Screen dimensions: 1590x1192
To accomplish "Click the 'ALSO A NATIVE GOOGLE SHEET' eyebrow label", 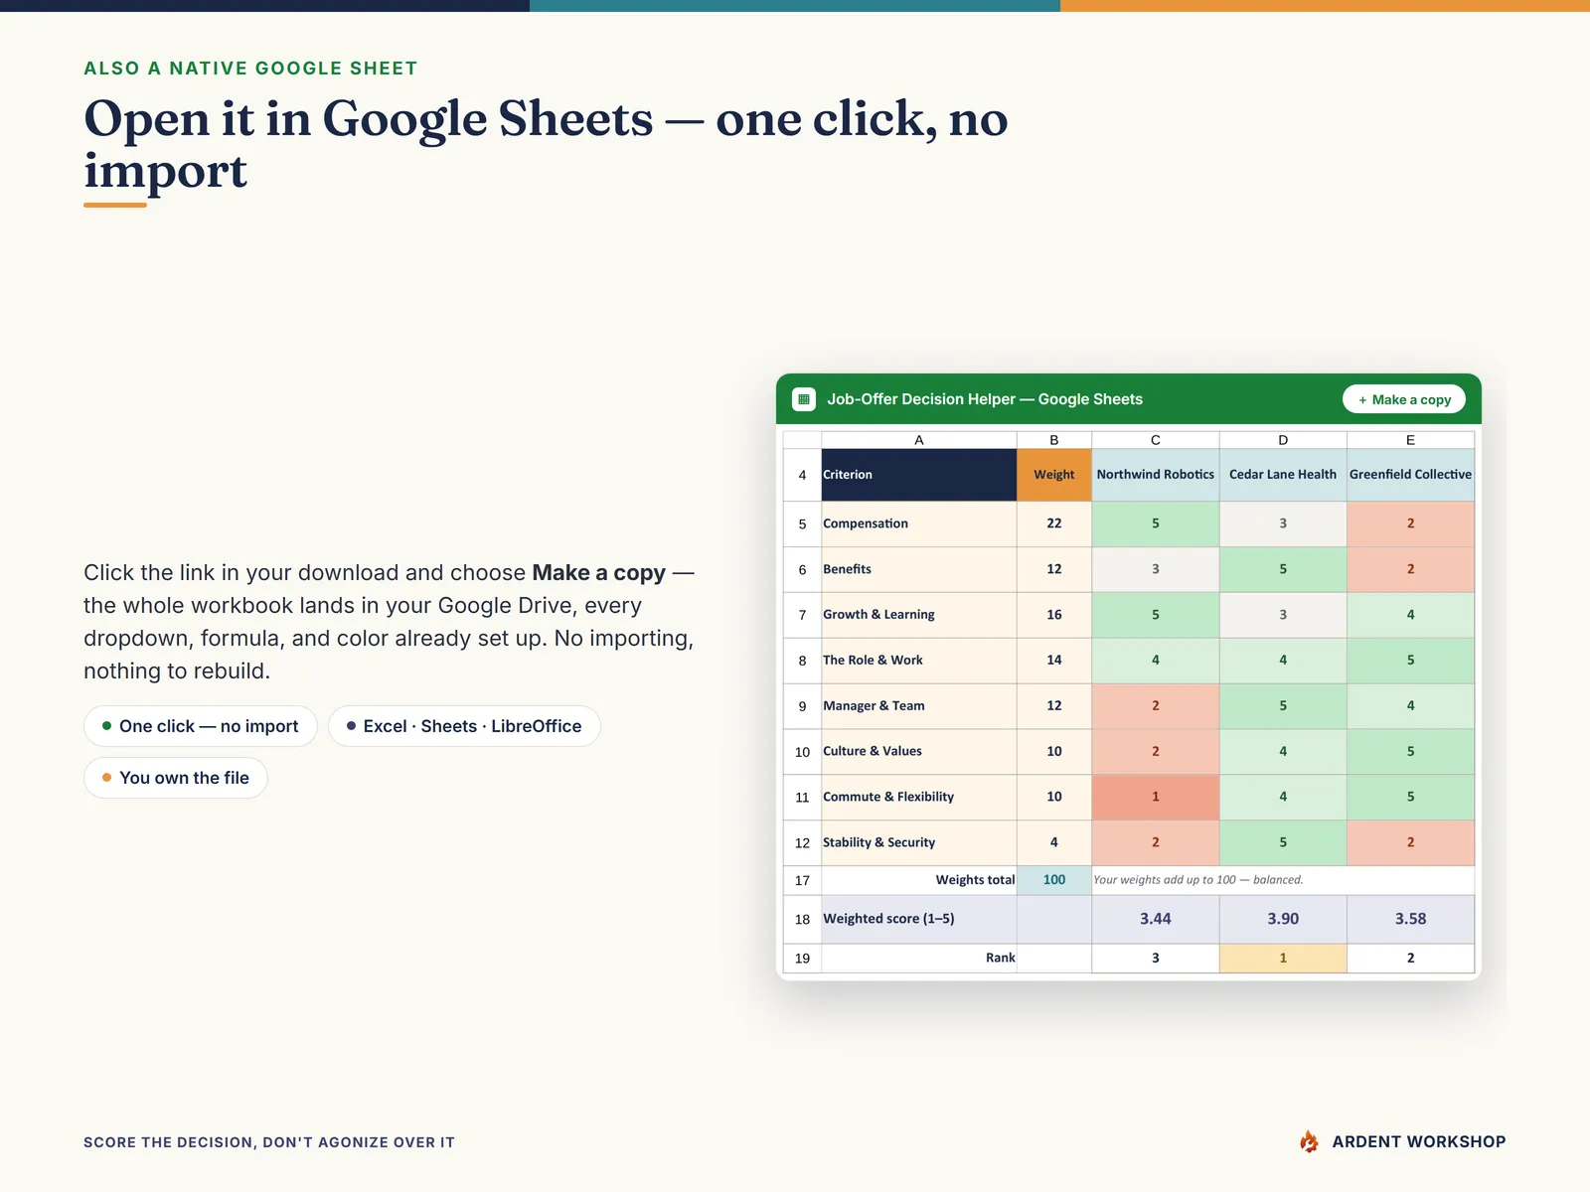I will tap(250, 69).
